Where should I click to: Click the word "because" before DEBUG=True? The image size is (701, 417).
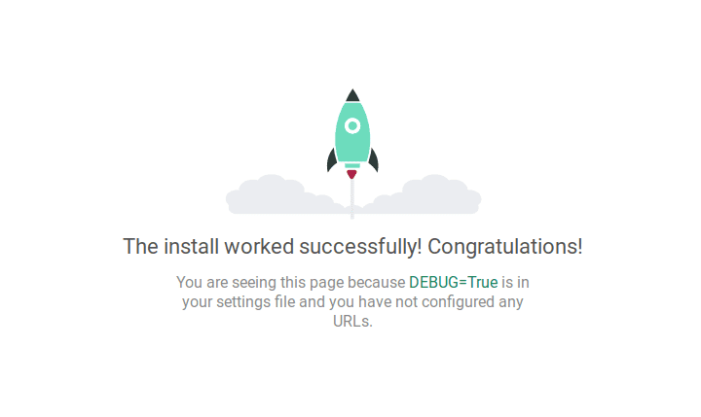tap(376, 282)
